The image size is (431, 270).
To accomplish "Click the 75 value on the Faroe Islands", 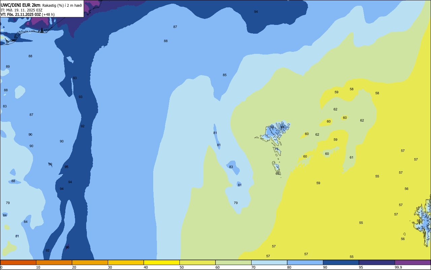I will [276, 149].
